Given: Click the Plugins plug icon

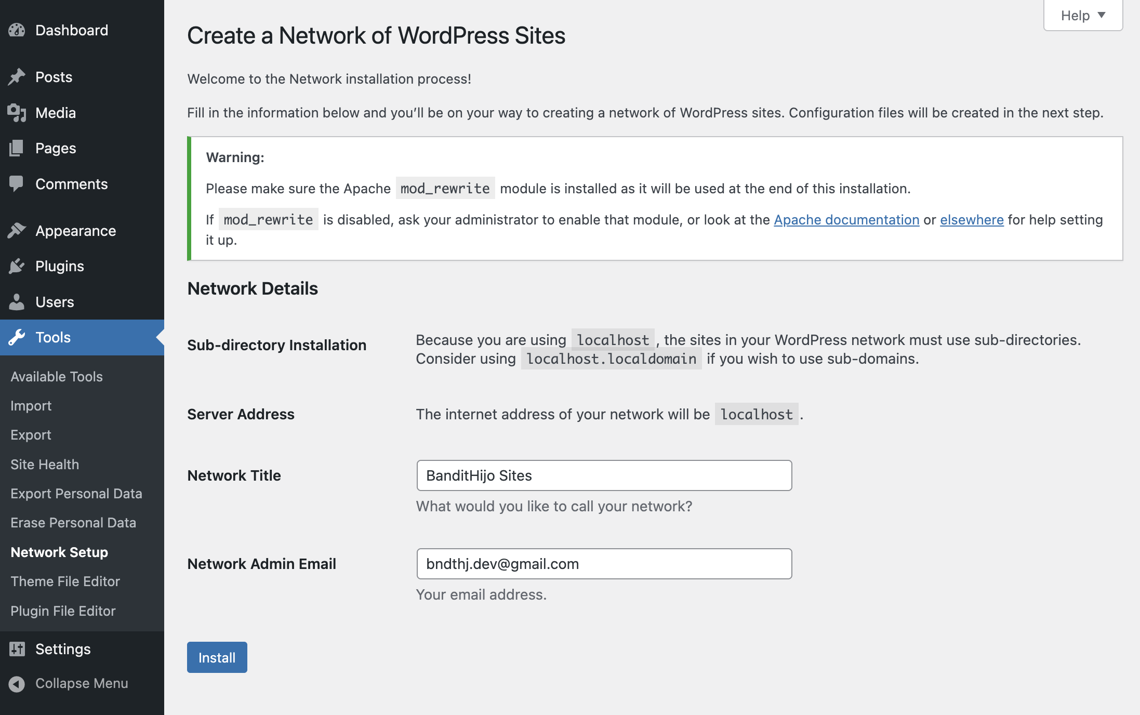Looking at the screenshot, I should tap(17, 266).
